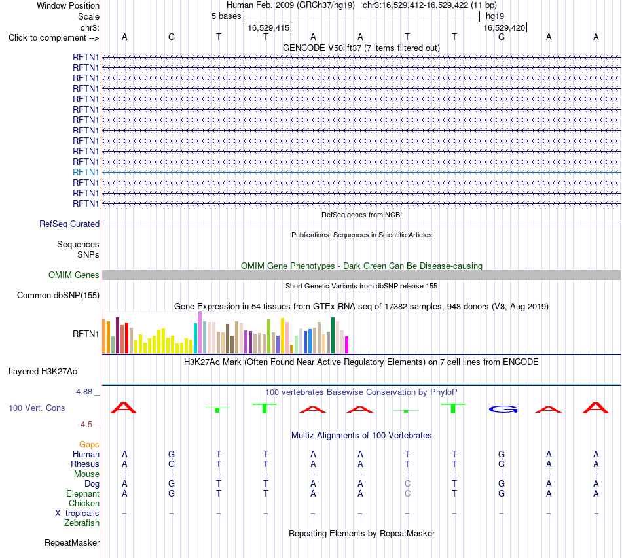This screenshot has height=558, width=622.
Task: Click the '100 Vert. Cons' label
Action: pyautogui.click(x=37, y=408)
